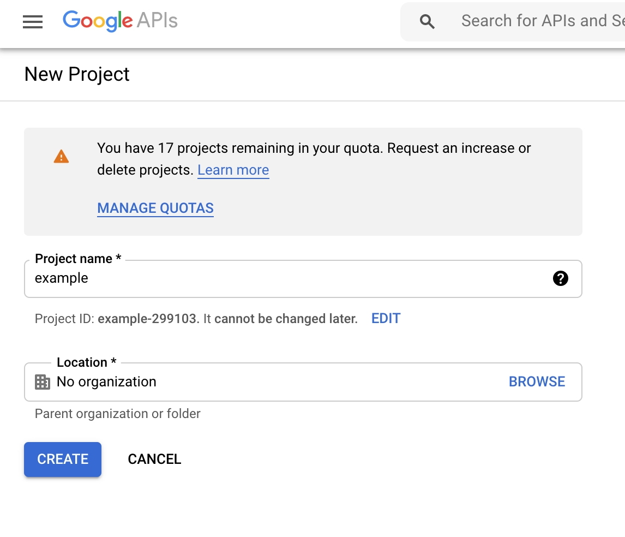Click the Project ID example-299103 text

click(147, 319)
